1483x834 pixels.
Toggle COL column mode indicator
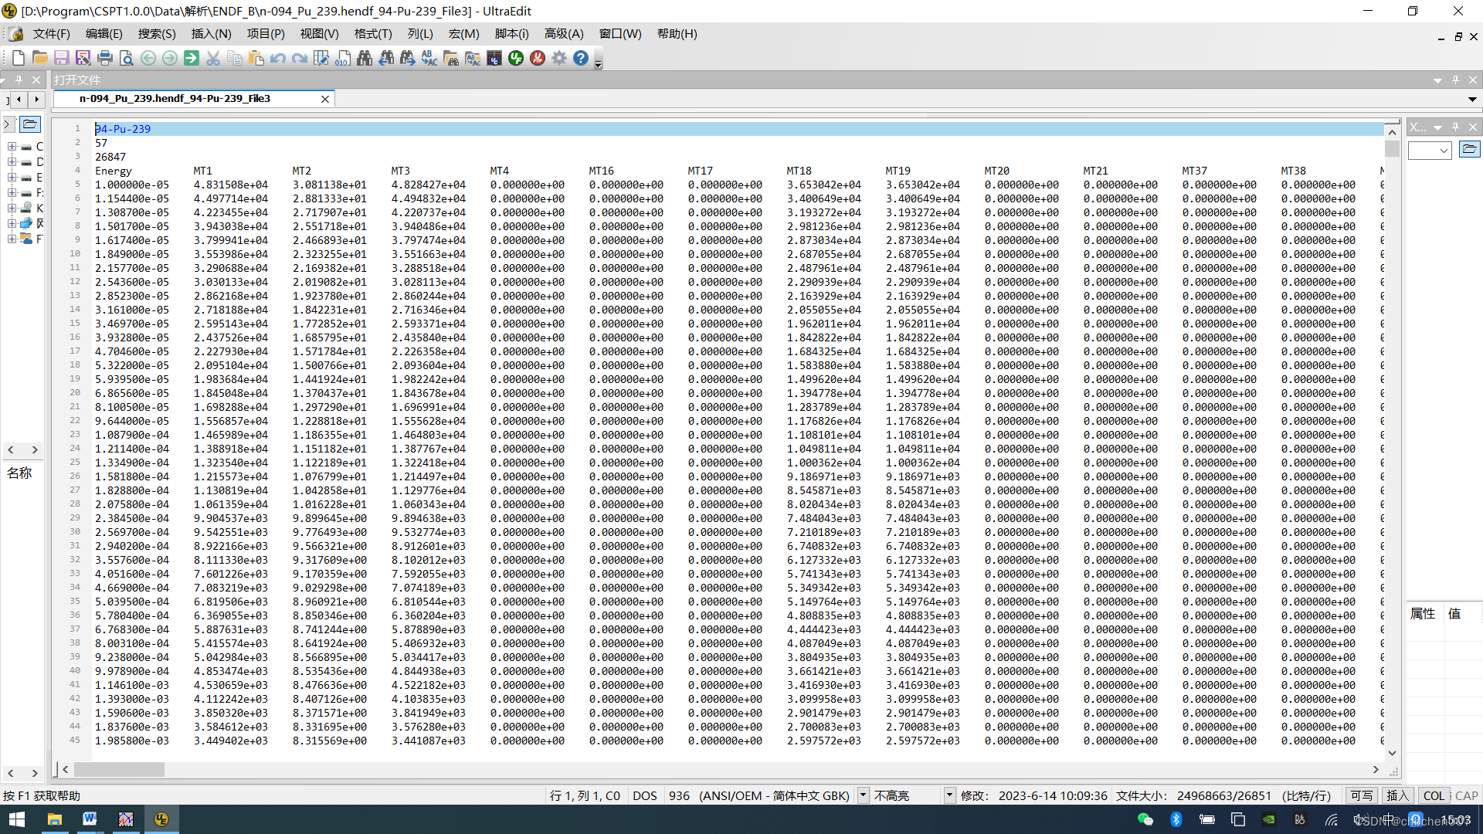1434,795
